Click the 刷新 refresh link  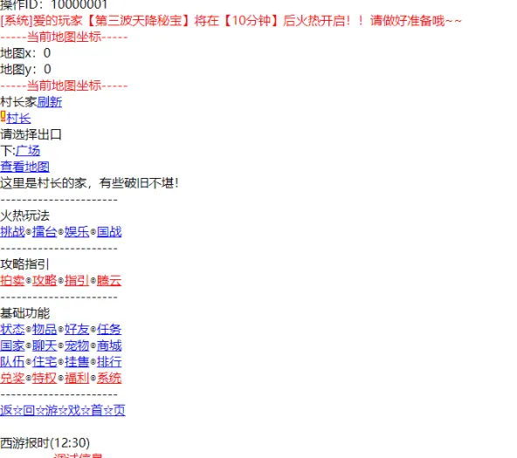tap(50, 102)
